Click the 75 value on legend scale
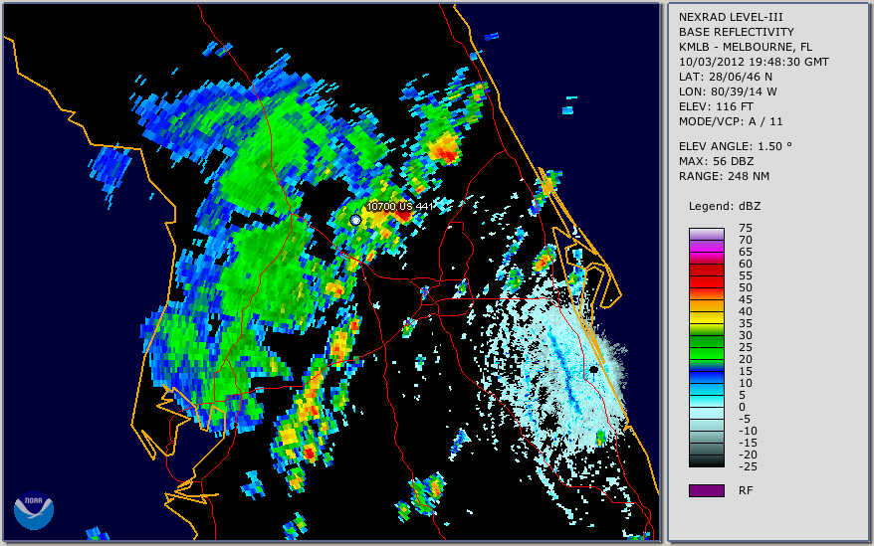 pos(746,228)
